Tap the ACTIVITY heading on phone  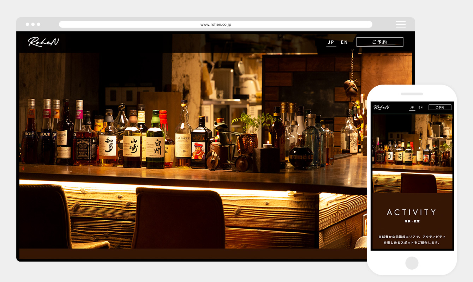coord(412,212)
